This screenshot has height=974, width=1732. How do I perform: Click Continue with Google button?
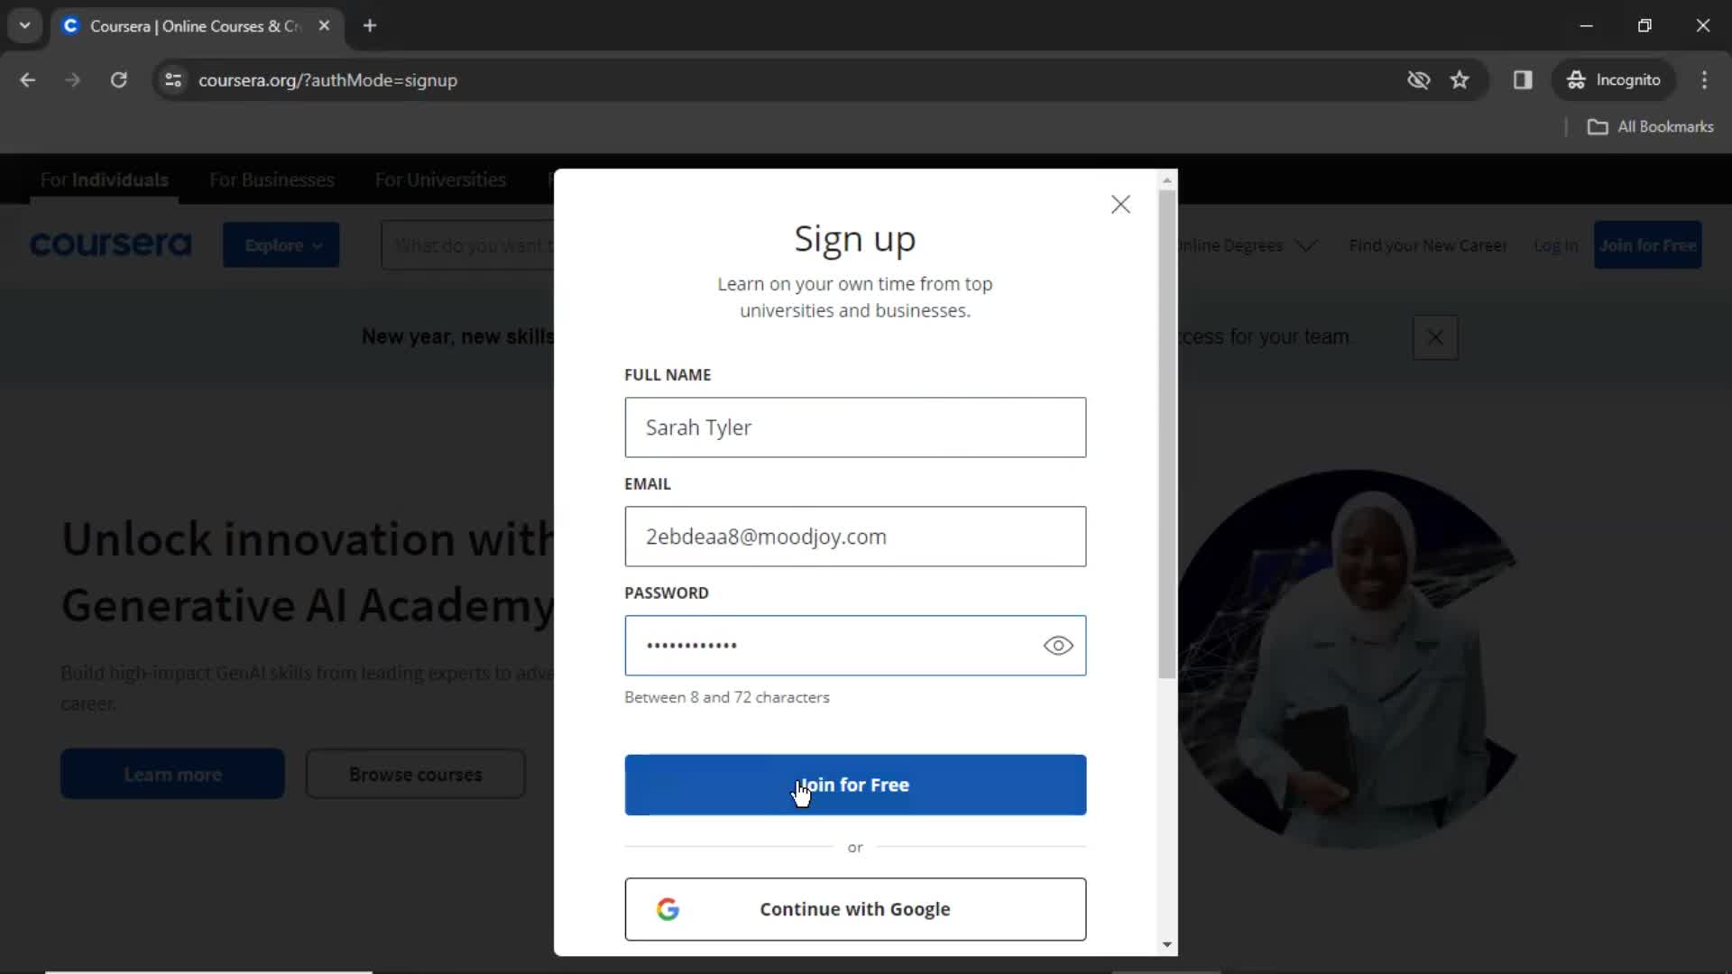click(x=855, y=908)
